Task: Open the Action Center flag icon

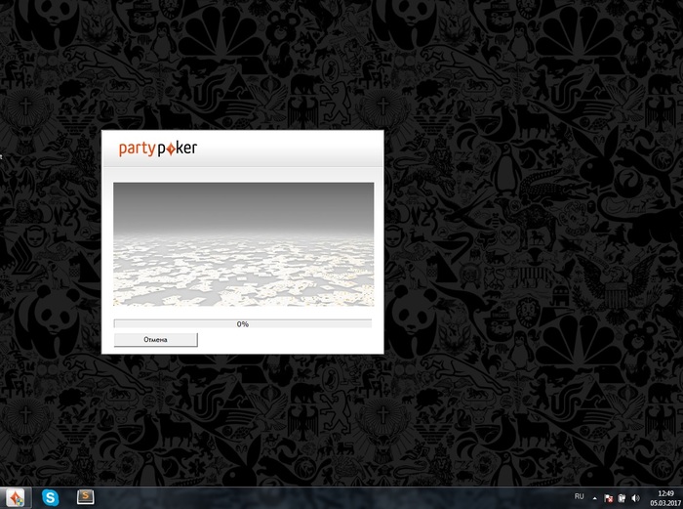Action: 609,498
